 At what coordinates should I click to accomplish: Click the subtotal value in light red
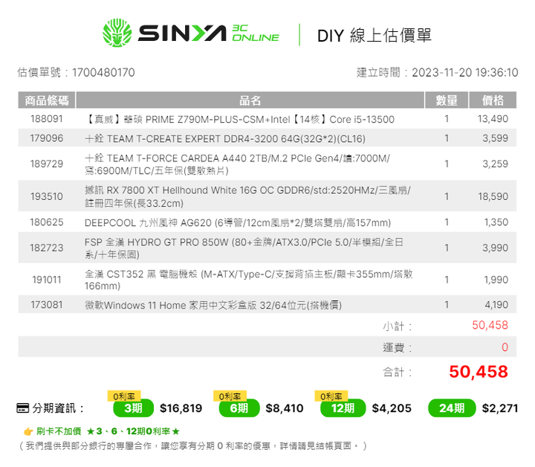490,325
